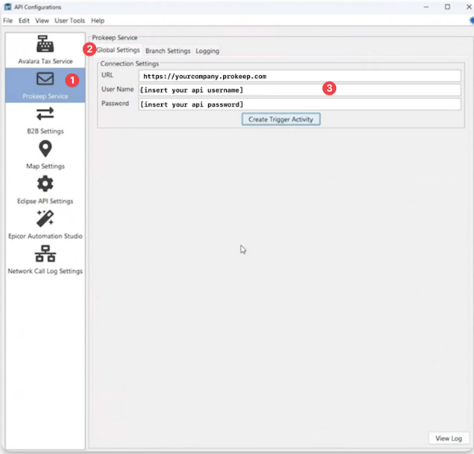Click the B2B Settings label

[46, 131]
